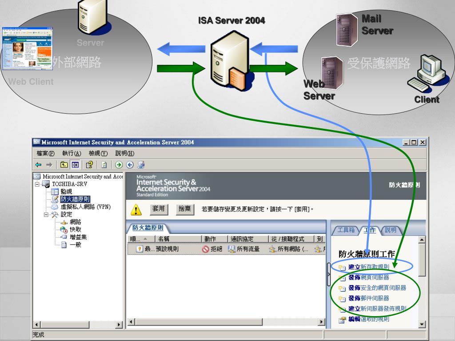The height and width of the screenshot is (341, 455).
Task: Sort by the 到 column header
Action: click(320, 239)
